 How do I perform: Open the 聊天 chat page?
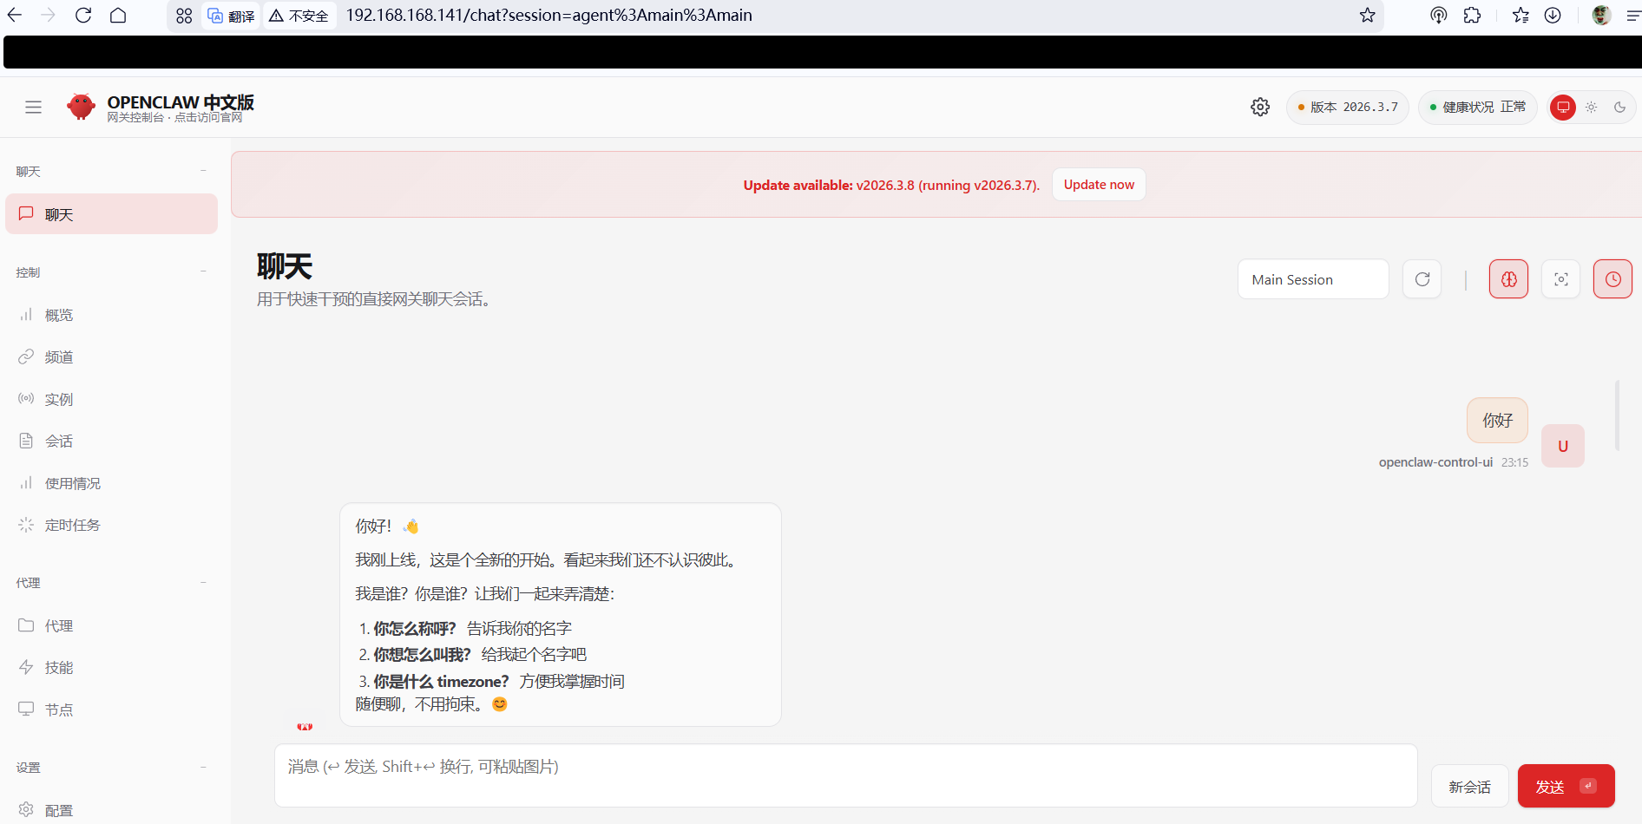[111, 214]
